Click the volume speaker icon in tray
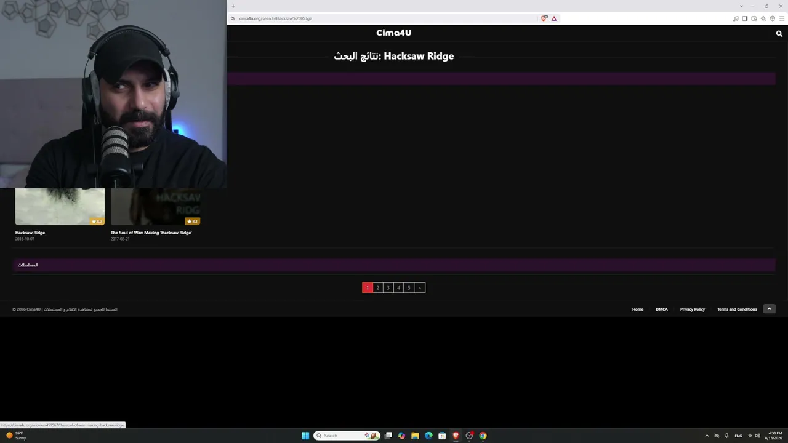 tap(757, 436)
